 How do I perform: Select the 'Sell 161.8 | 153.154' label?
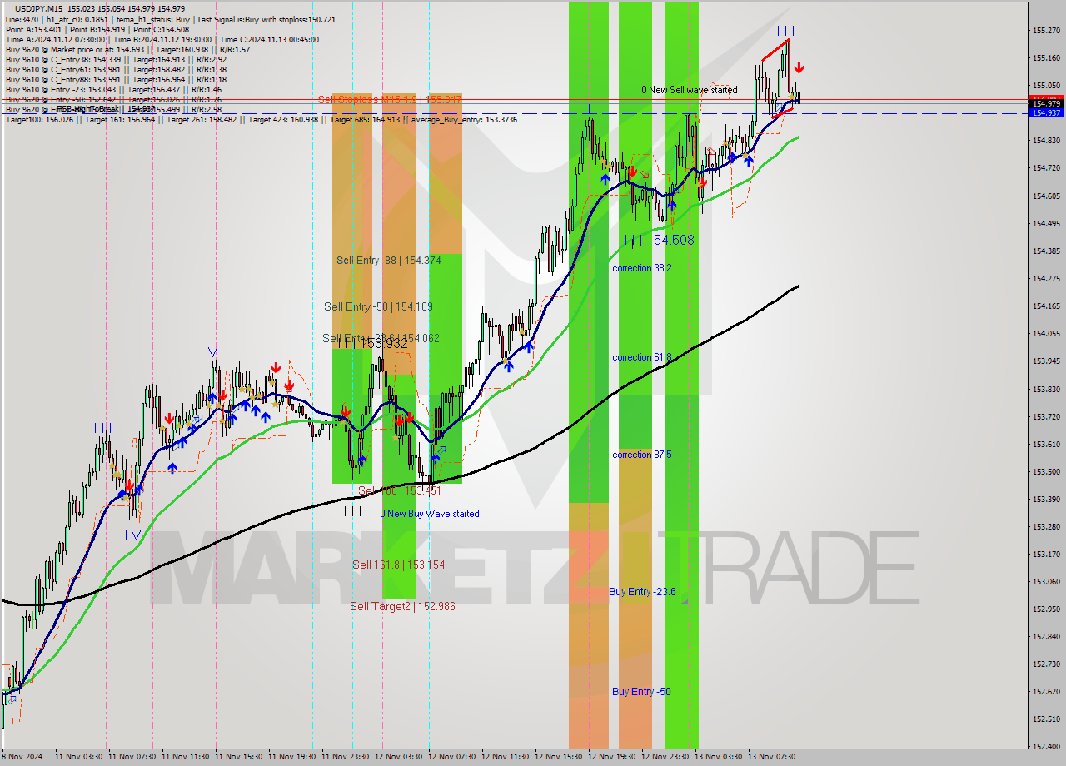click(x=398, y=565)
